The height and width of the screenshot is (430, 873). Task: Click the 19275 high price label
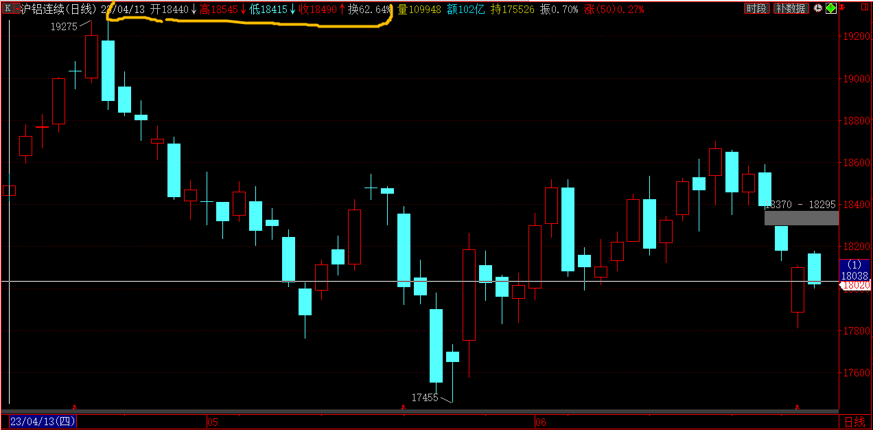[x=64, y=27]
